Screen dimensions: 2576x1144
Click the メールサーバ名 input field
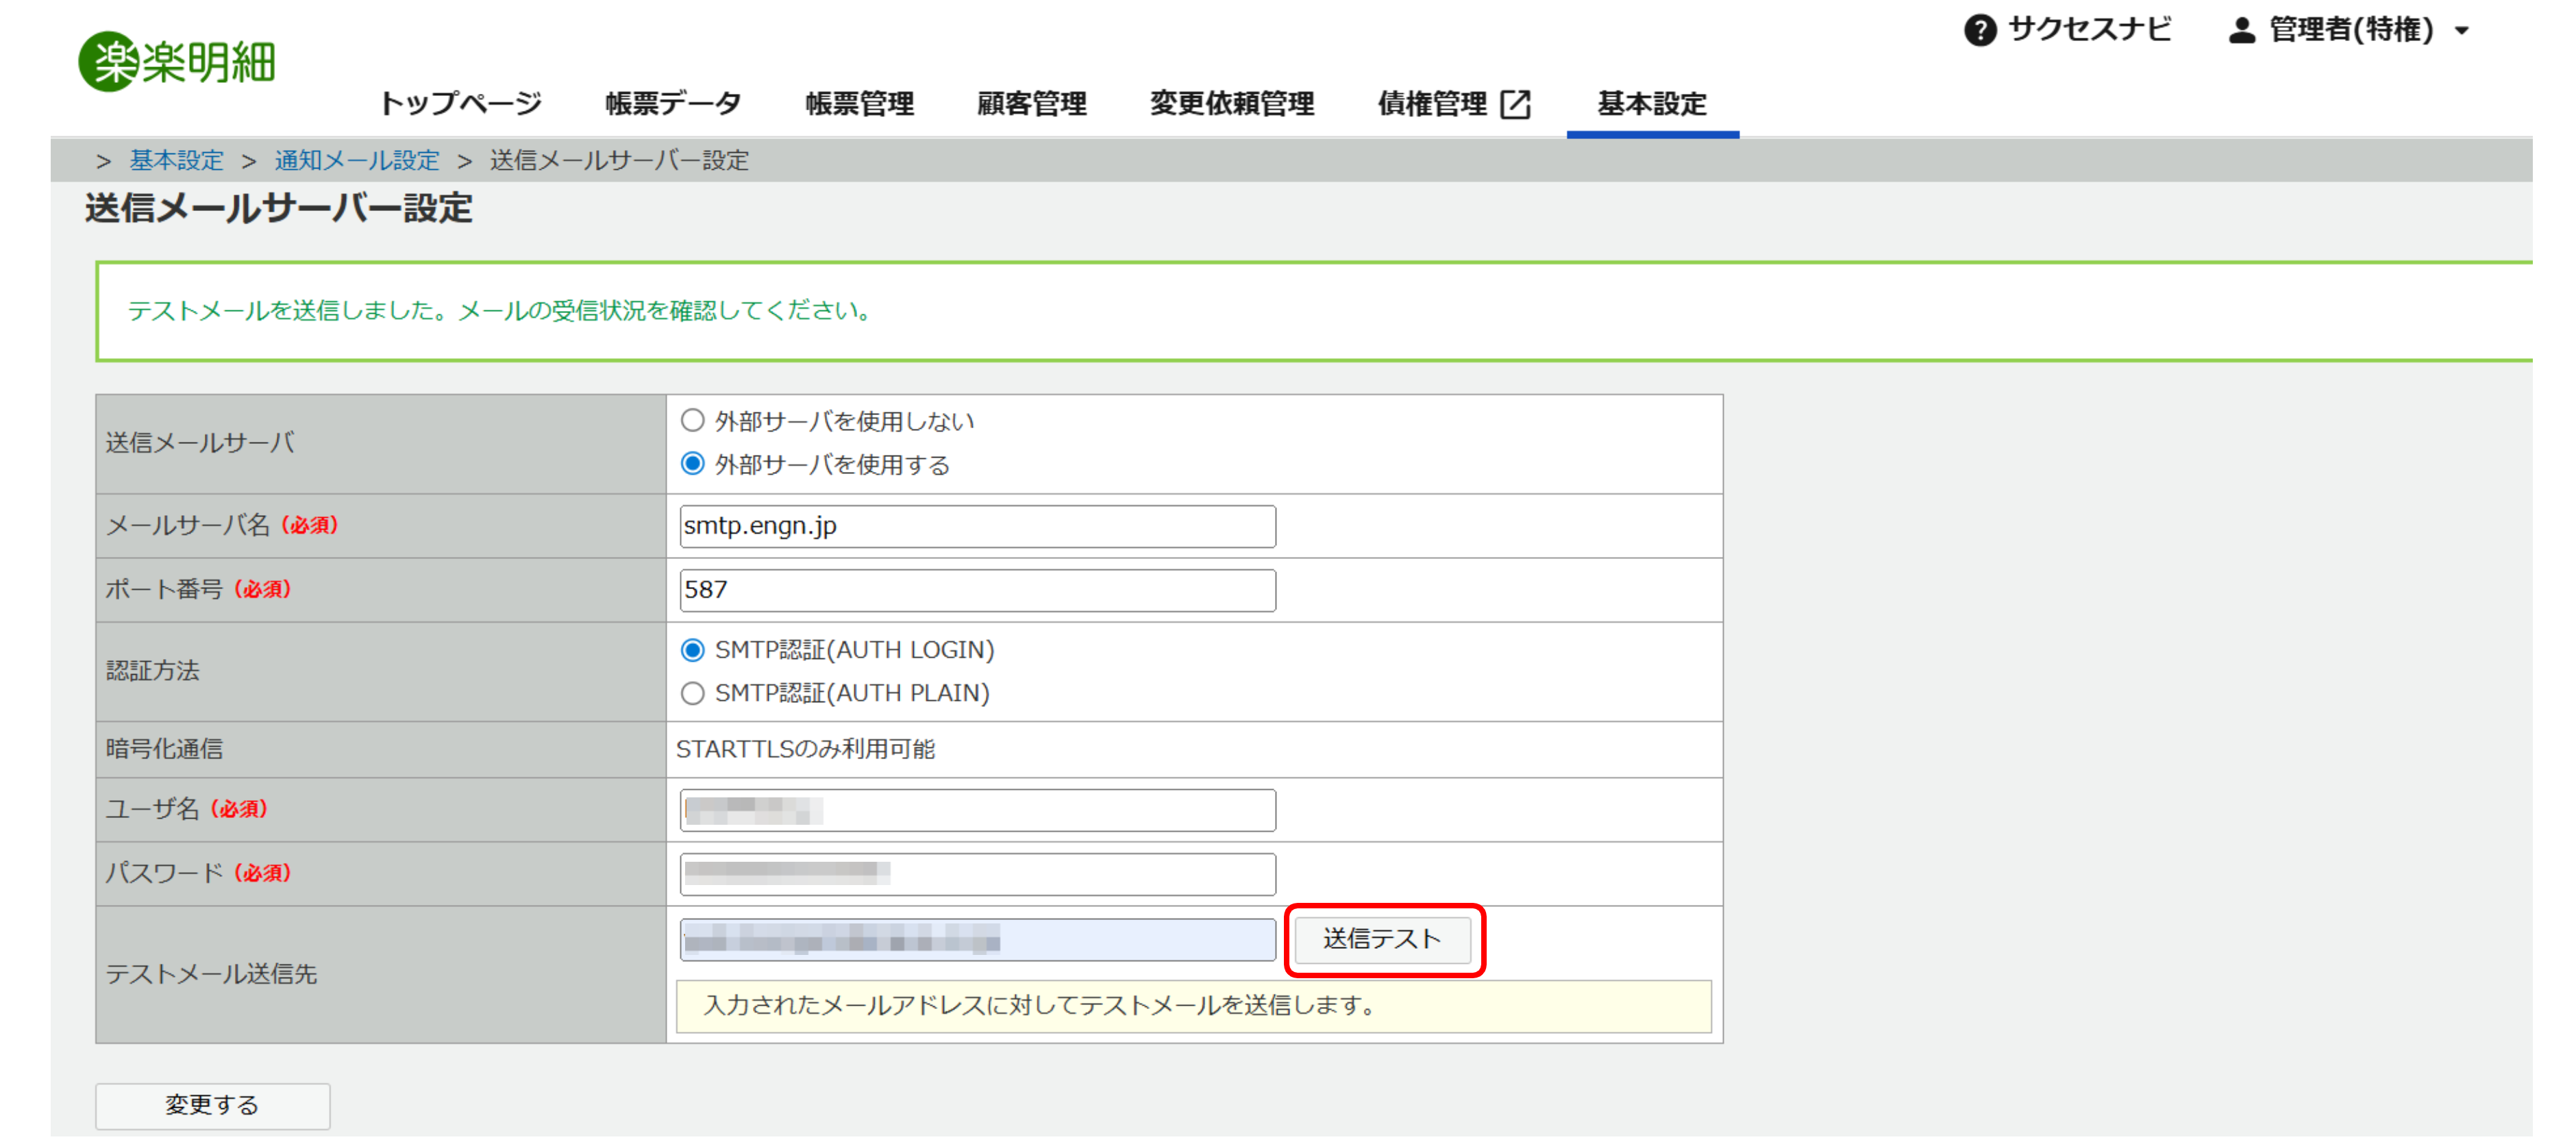(x=976, y=526)
